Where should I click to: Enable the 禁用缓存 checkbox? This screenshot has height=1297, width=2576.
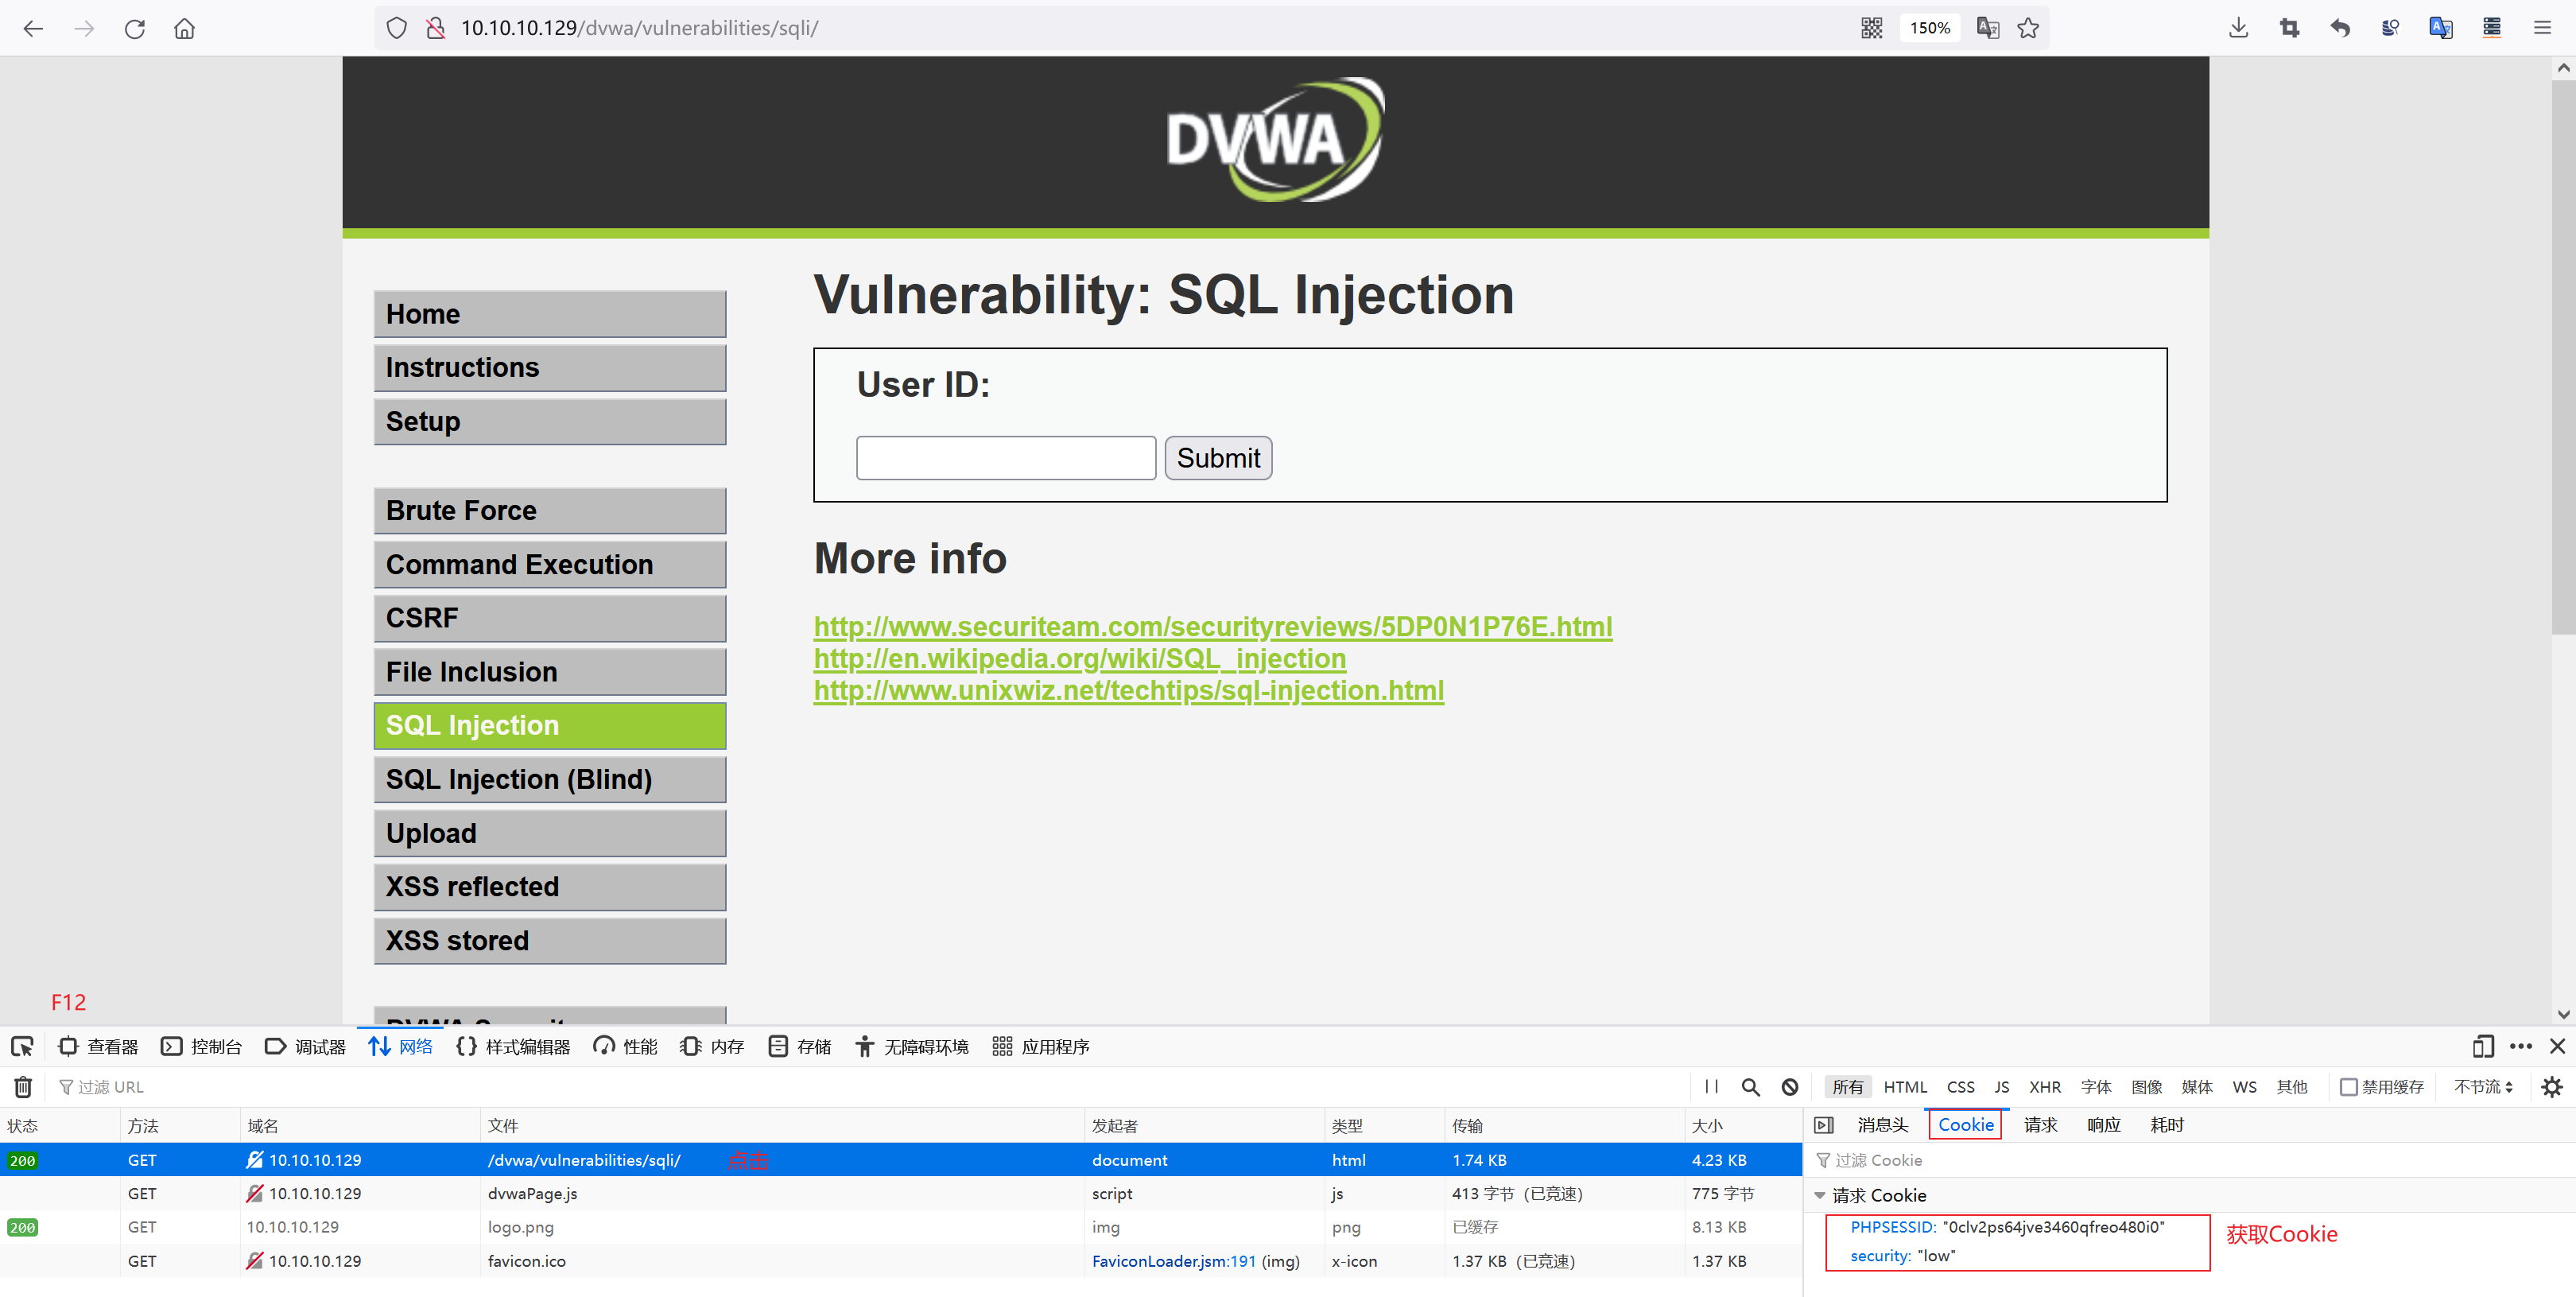pyautogui.click(x=2348, y=1087)
